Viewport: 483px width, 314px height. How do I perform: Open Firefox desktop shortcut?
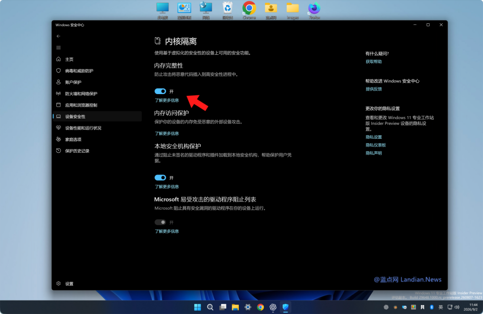pos(314,10)
